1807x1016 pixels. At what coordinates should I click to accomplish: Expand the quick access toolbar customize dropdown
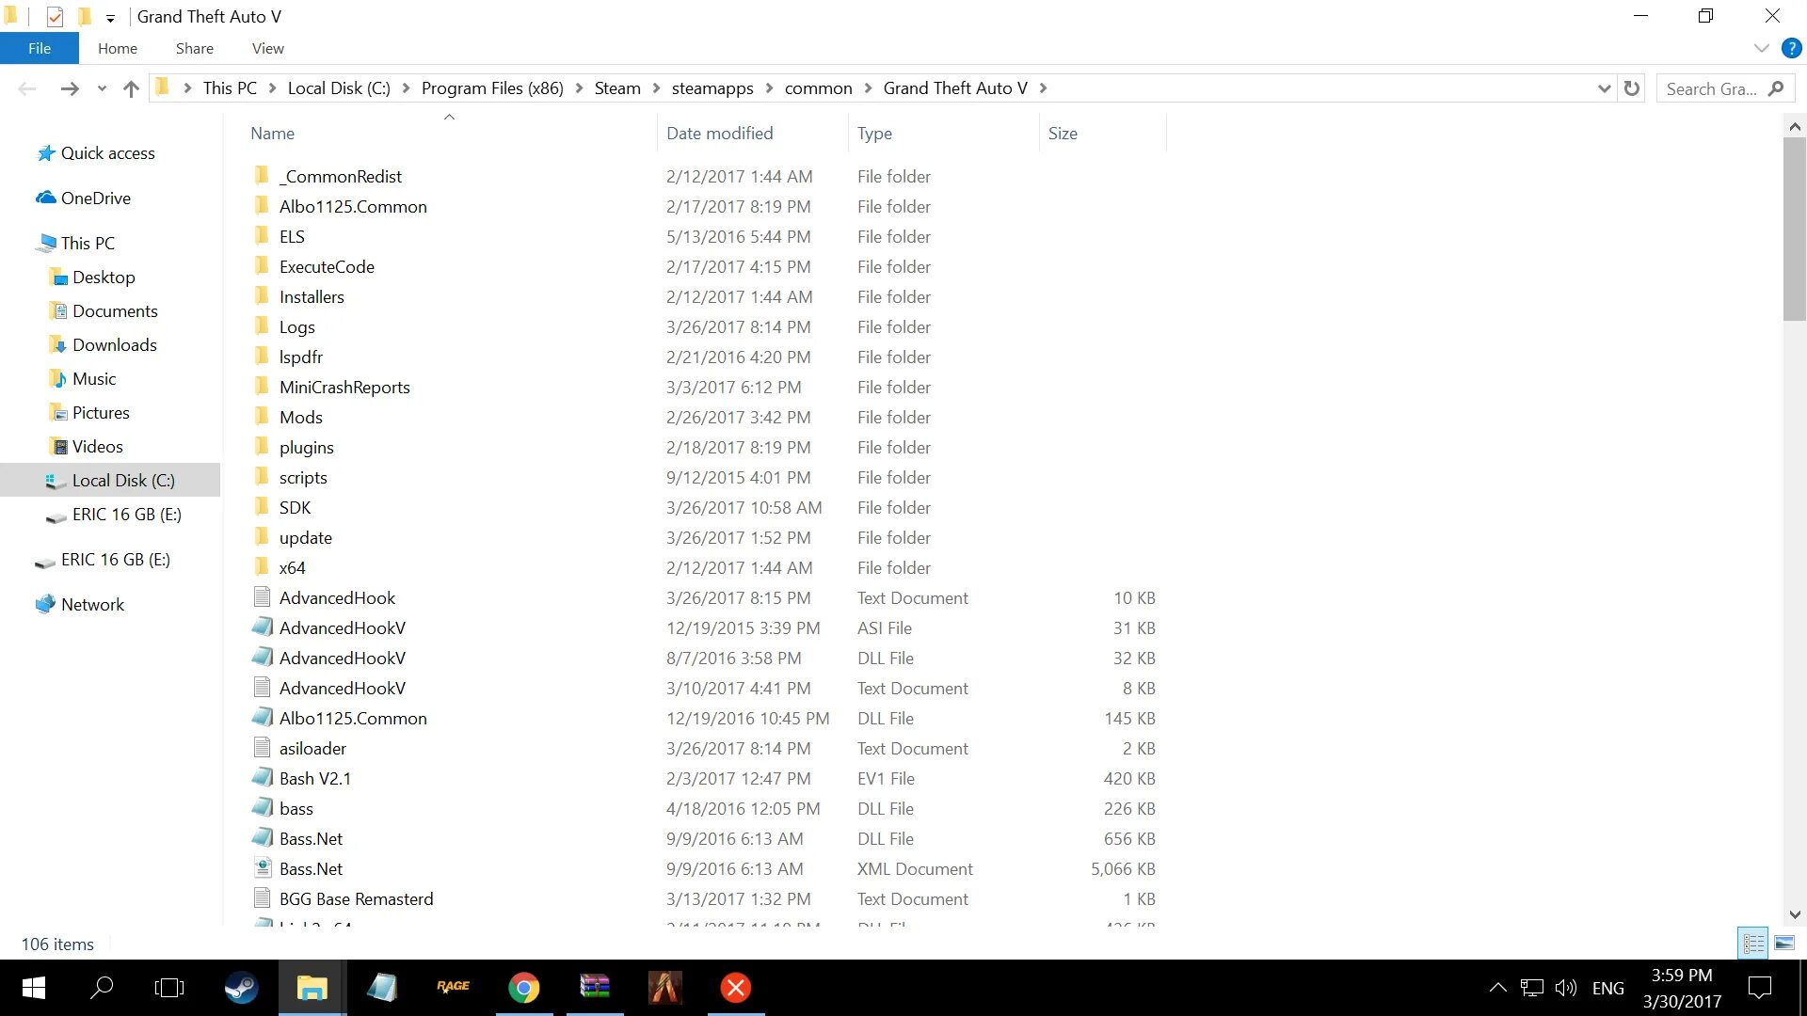pyautogui.click(x=110, y=18)
